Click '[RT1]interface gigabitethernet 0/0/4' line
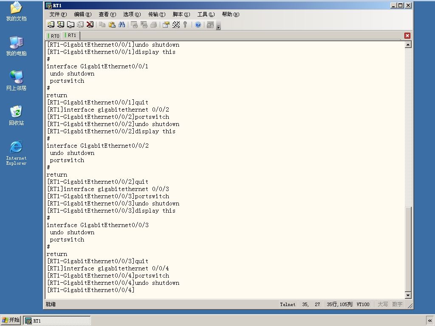Viewport: 435px width, 326px height. point(108,268)
